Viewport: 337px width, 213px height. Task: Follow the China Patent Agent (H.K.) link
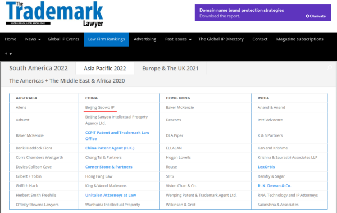[x=110, y=148]
